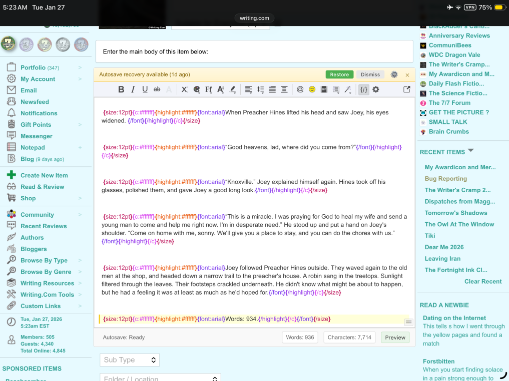Pop out the editor to new window

click(x=407, y=89)
